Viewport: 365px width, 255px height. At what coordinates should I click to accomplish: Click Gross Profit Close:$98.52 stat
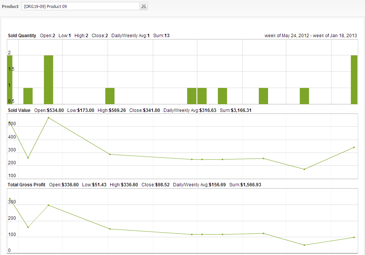pos(156,185)
